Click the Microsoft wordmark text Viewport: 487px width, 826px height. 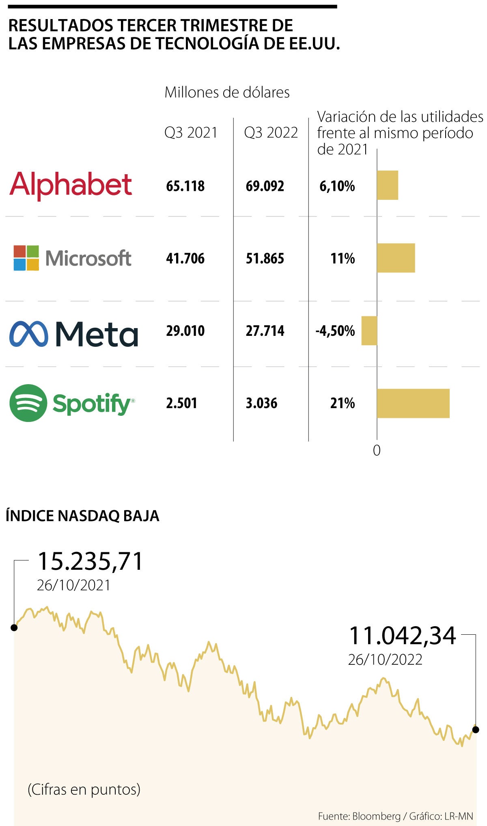pos(88,258)
